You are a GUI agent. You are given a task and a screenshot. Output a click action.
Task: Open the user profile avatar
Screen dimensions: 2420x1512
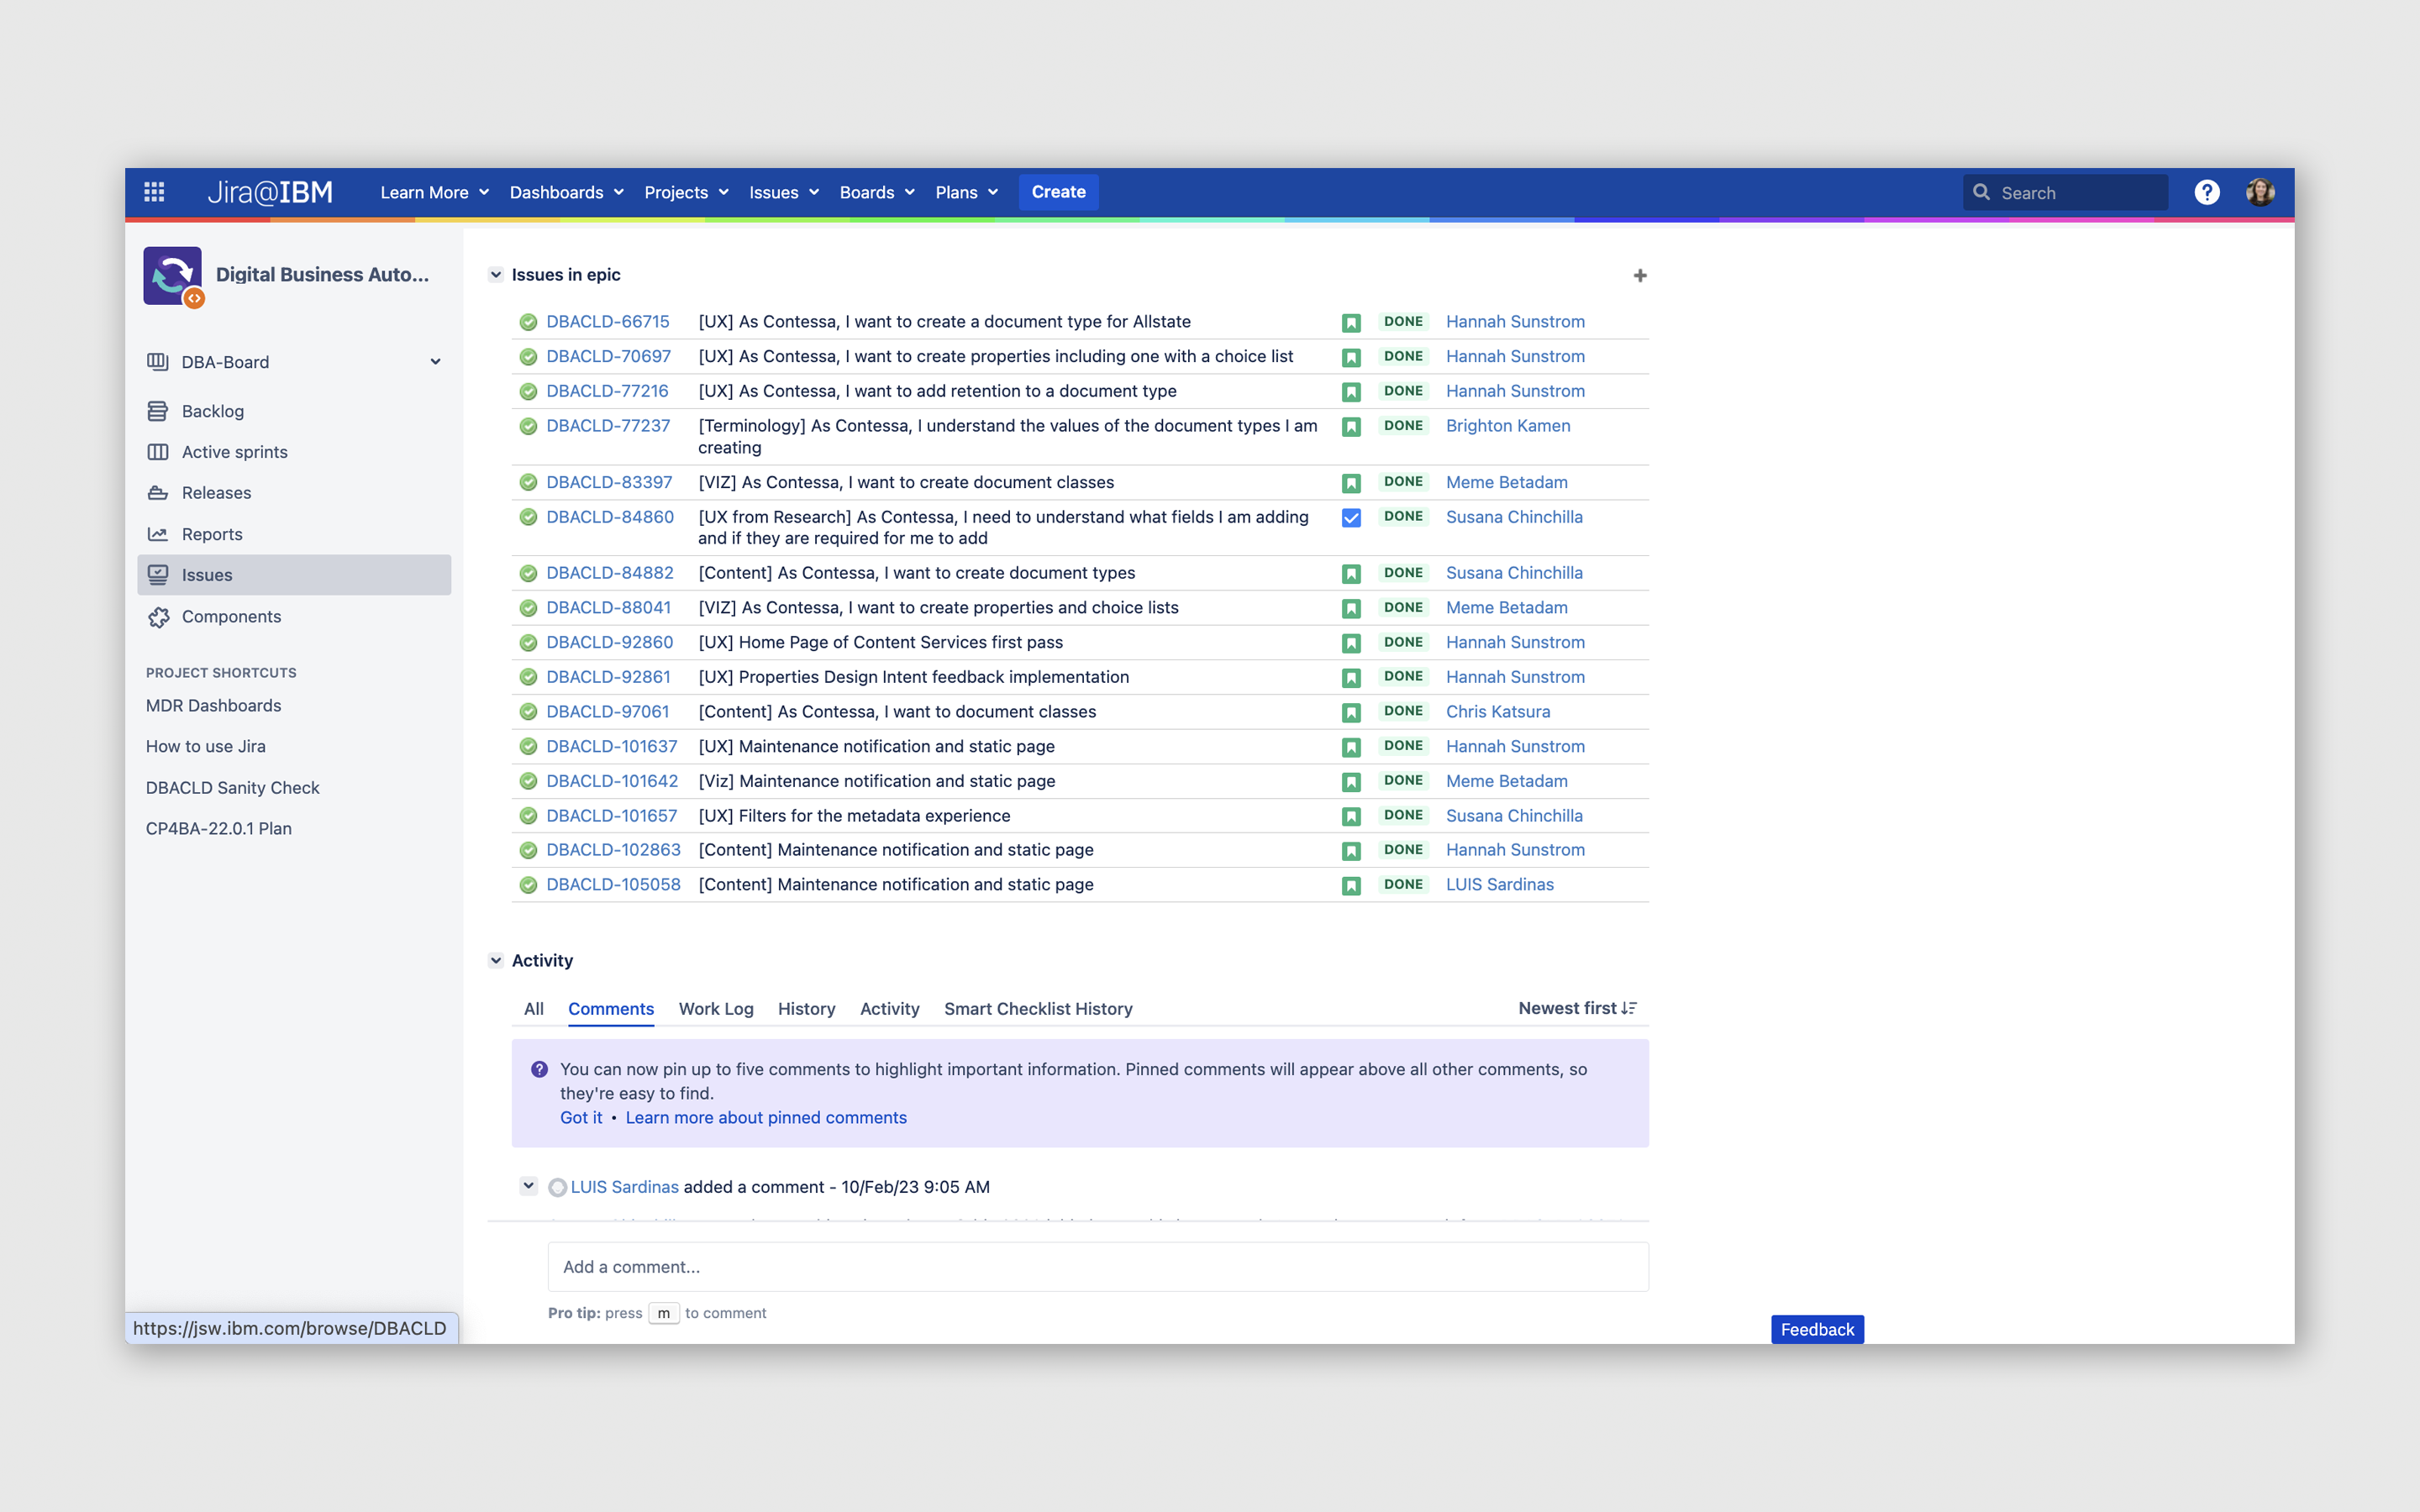pos(2260,192)
